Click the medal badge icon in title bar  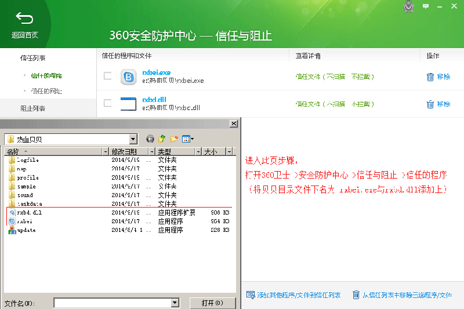[x=410, y=7]
